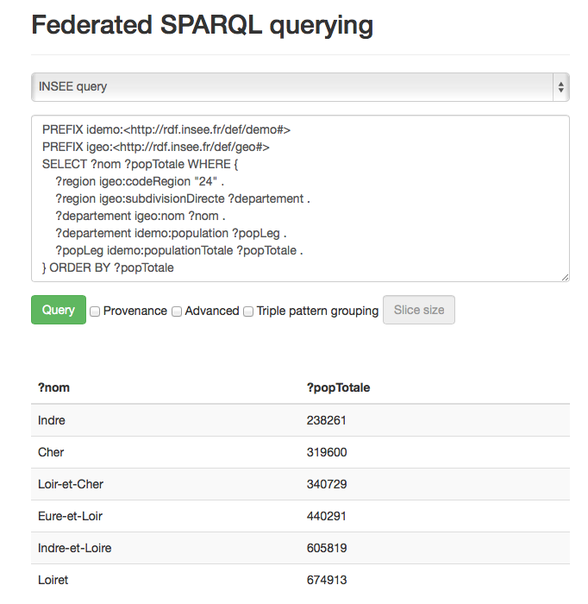Click the Federated SPARQL querying heading
588x604 pixels.
tap(203, 25)
